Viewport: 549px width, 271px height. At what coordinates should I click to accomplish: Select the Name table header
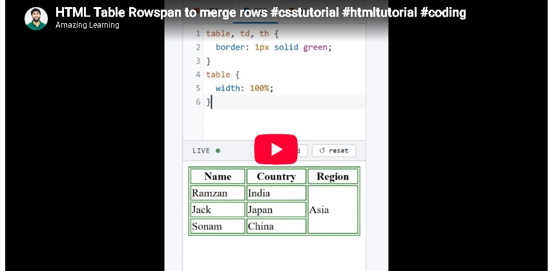(x=218, y=176)
